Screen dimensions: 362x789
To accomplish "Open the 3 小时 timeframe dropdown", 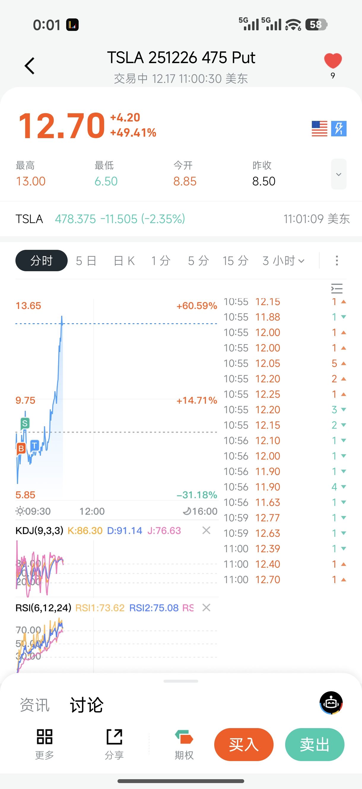I will click(x=283, y=261).
